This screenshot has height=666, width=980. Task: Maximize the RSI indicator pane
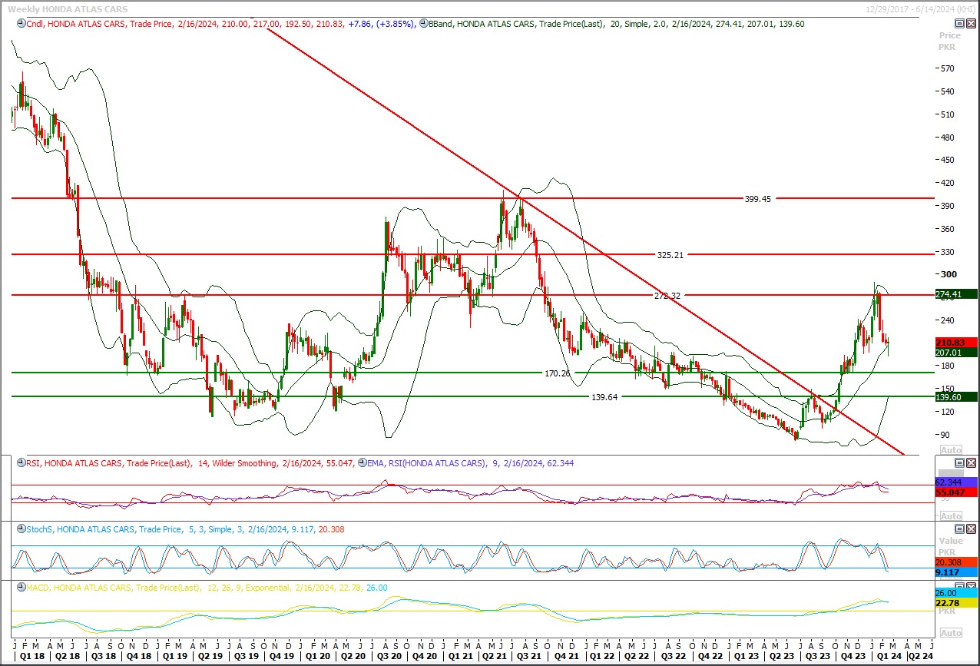[x=959, y=462]
